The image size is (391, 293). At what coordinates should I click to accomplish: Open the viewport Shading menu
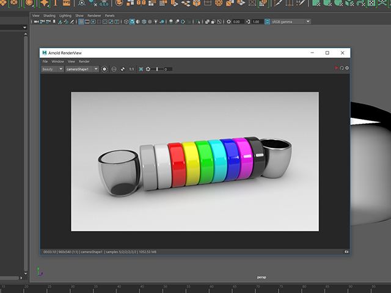pos(49,15)
